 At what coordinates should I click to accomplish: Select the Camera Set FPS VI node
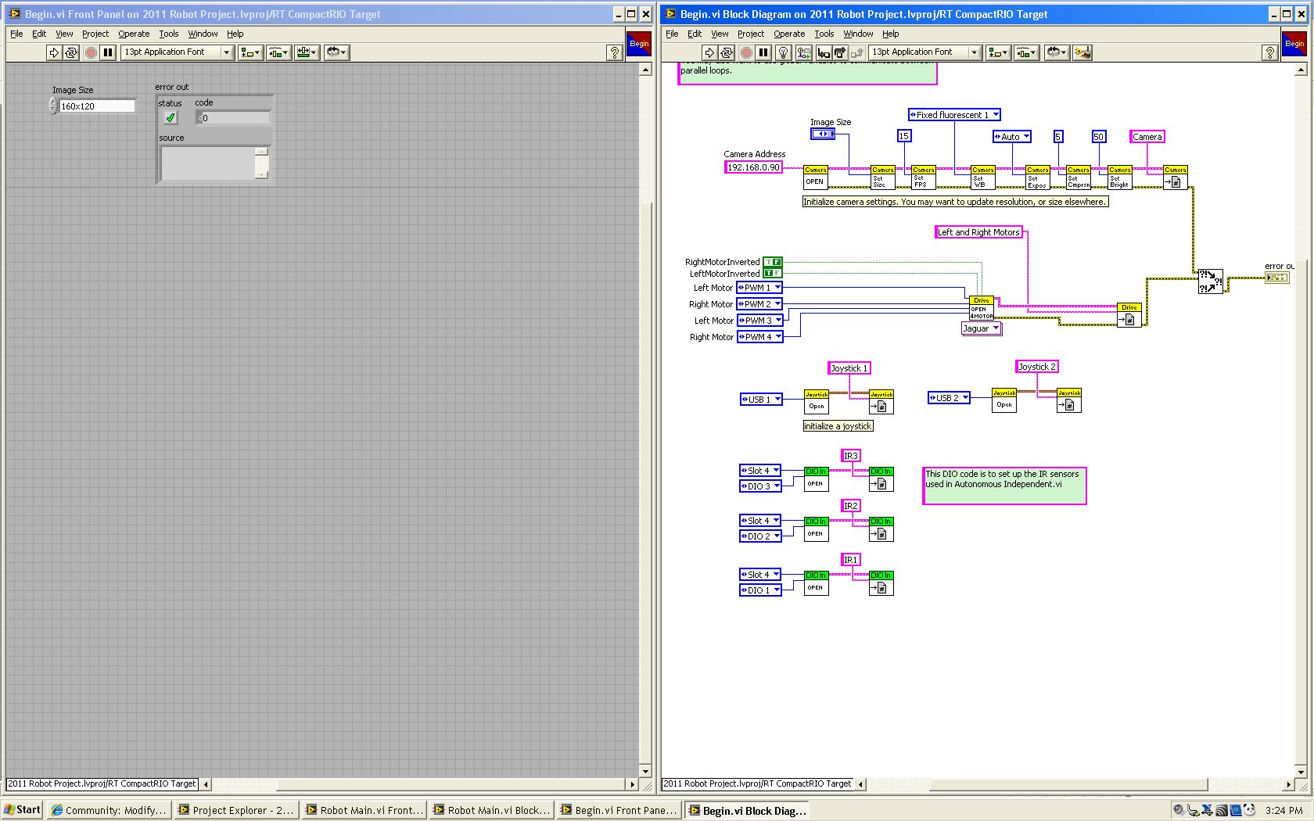[x=923, y=177]
